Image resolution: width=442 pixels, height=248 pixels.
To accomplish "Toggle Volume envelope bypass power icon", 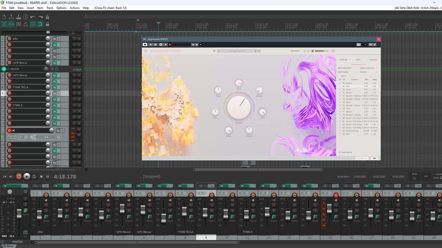I will [x=8, y=69].
